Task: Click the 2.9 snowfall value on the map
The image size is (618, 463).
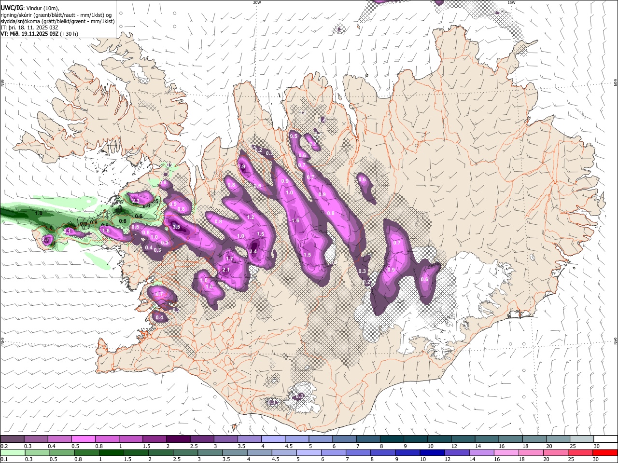Action: coord(241,166)
